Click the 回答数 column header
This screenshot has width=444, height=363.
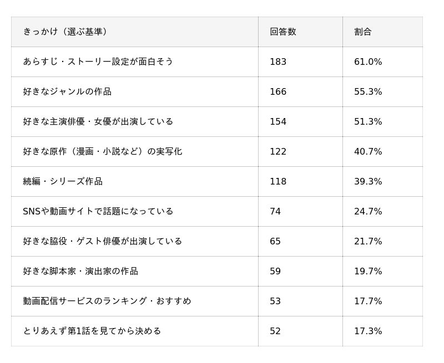pyautogui.click(x=283, y=32)
